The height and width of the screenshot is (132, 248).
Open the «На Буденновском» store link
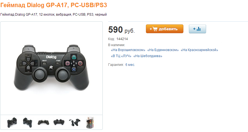[163, 50]
